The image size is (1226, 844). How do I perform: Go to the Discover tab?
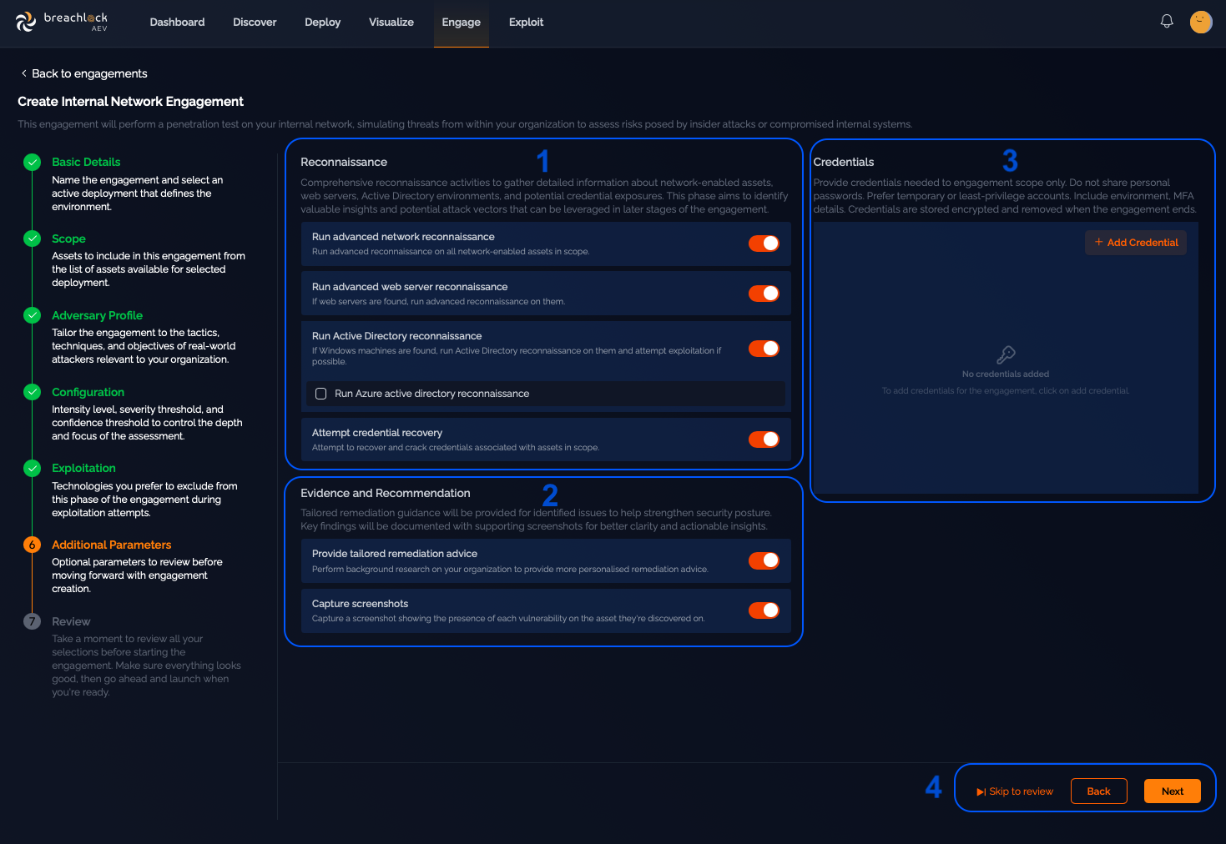tap(255, 23)
